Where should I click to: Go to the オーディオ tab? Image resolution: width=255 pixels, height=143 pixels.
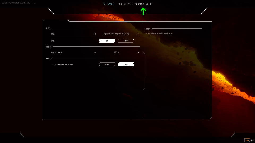click(x=129, y=4)
